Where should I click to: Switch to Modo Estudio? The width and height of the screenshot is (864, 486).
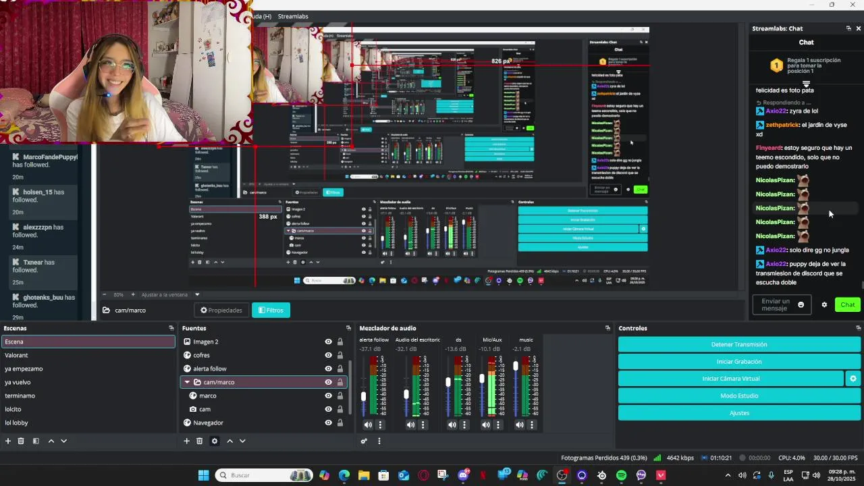point(739,396)
